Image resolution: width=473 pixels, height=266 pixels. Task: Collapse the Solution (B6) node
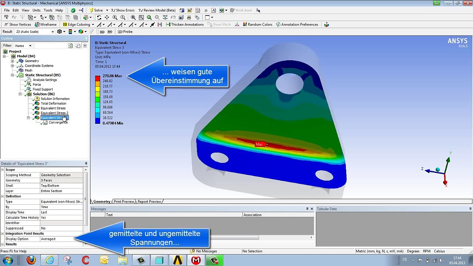20,94
